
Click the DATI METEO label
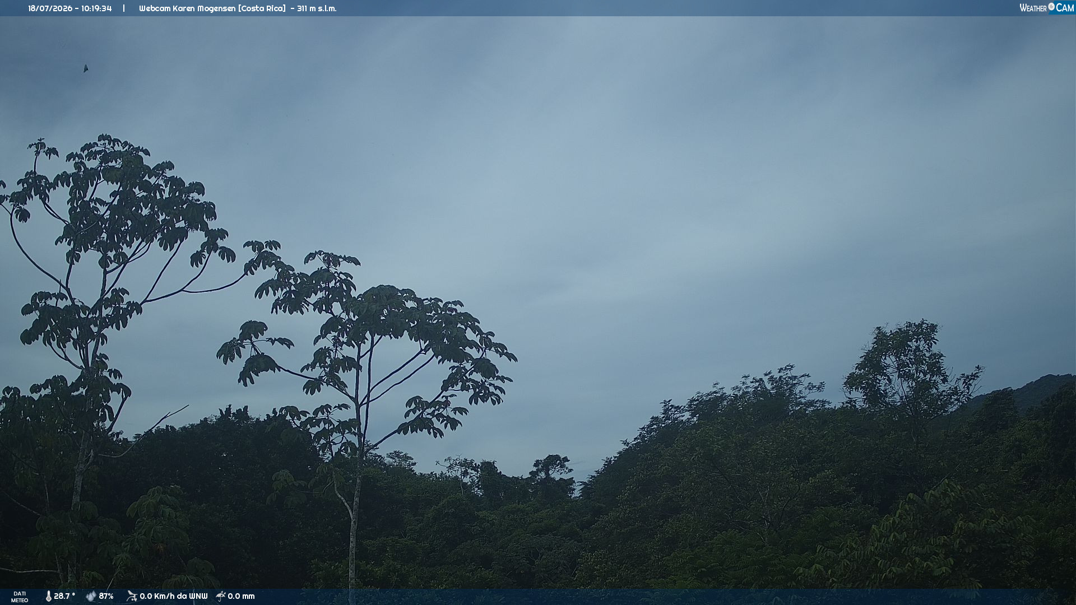[20, 597]
